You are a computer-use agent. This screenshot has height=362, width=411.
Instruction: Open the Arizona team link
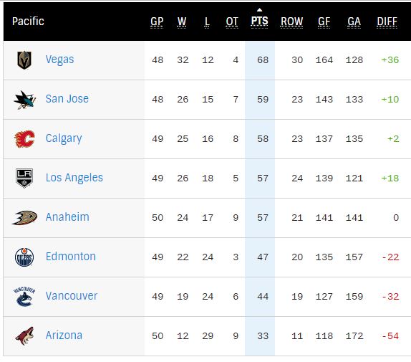click(x=64, y=335)
